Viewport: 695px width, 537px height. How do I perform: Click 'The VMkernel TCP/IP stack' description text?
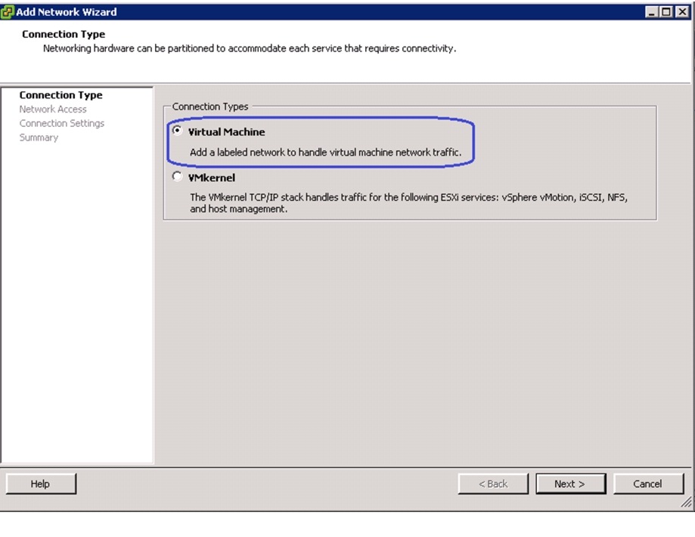click(x=408, y=202)
